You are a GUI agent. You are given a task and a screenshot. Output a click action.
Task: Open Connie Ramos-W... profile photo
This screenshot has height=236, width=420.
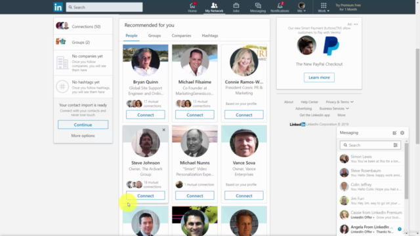tap(244, 62)
